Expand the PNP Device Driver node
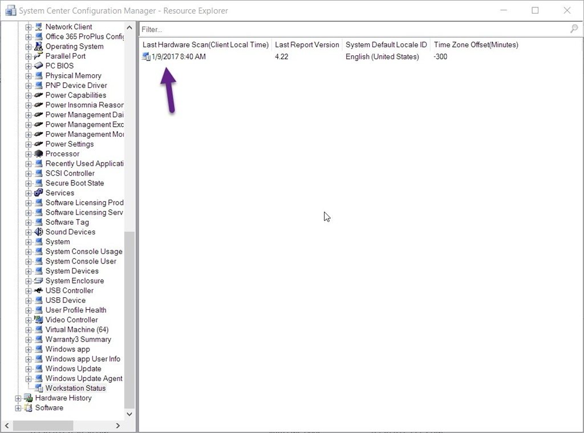Image resolution: width=584 pixels, height=433 pixels. click(x=29, y=86)
